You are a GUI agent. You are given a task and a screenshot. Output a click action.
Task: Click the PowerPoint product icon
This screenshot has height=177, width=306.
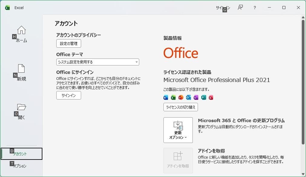[x=180, y=97]
